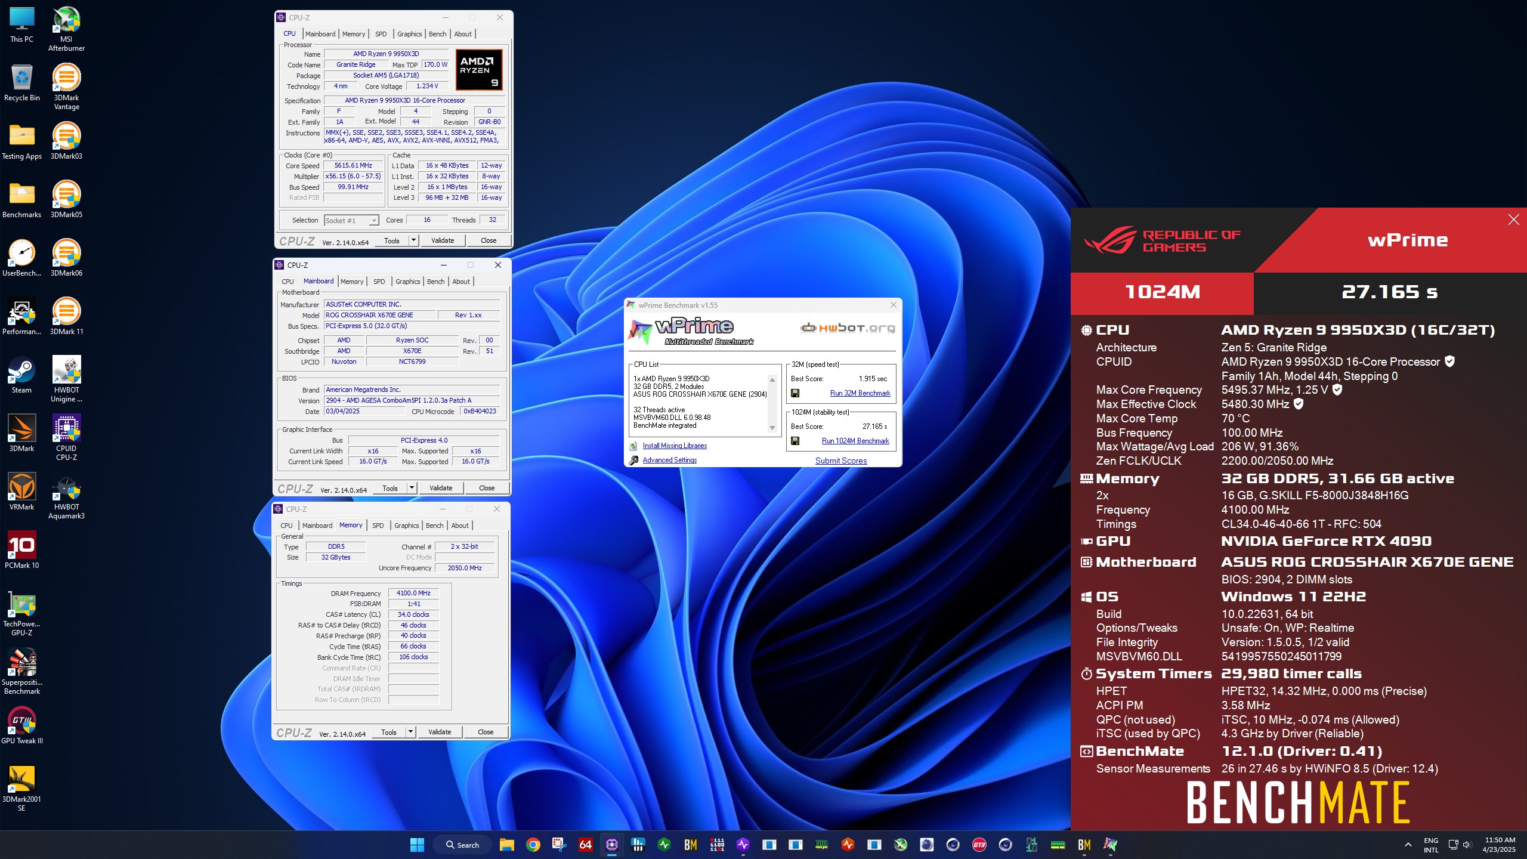Launch CPUID CPU-Z desktop shortcut
The image size is (1527, 859).
click(x=66, y=438)
